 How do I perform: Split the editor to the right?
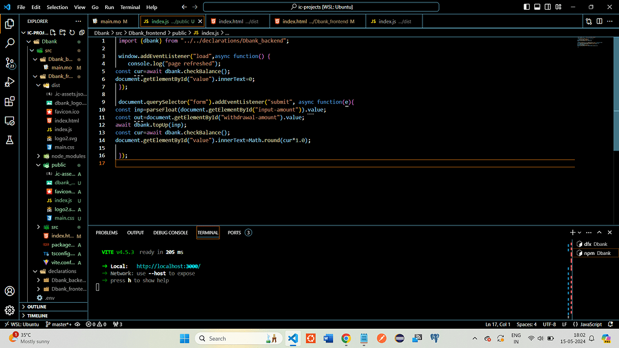tap(599, 21)
